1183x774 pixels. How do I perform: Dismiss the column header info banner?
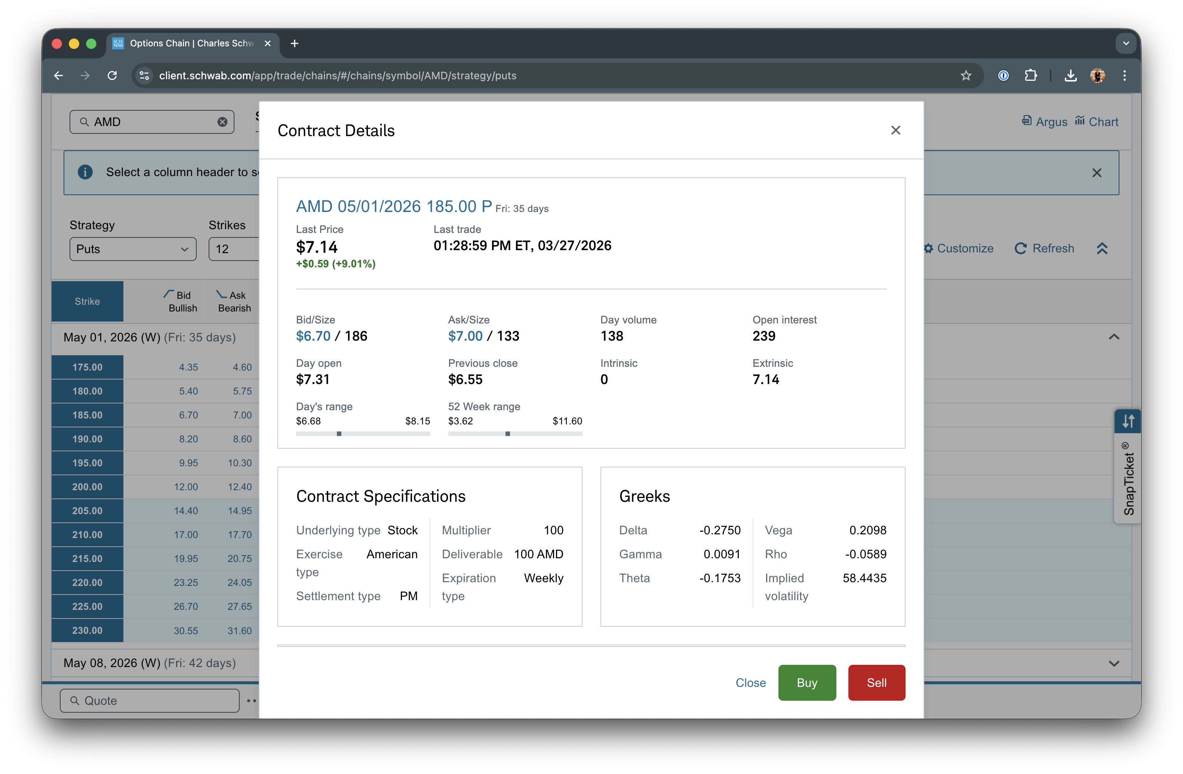pos(1097,172)
